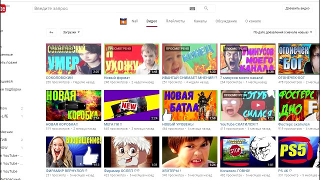Click the Копатель ГОВНО! title link
Screen dimensions: 320x180
pos(235,171)
